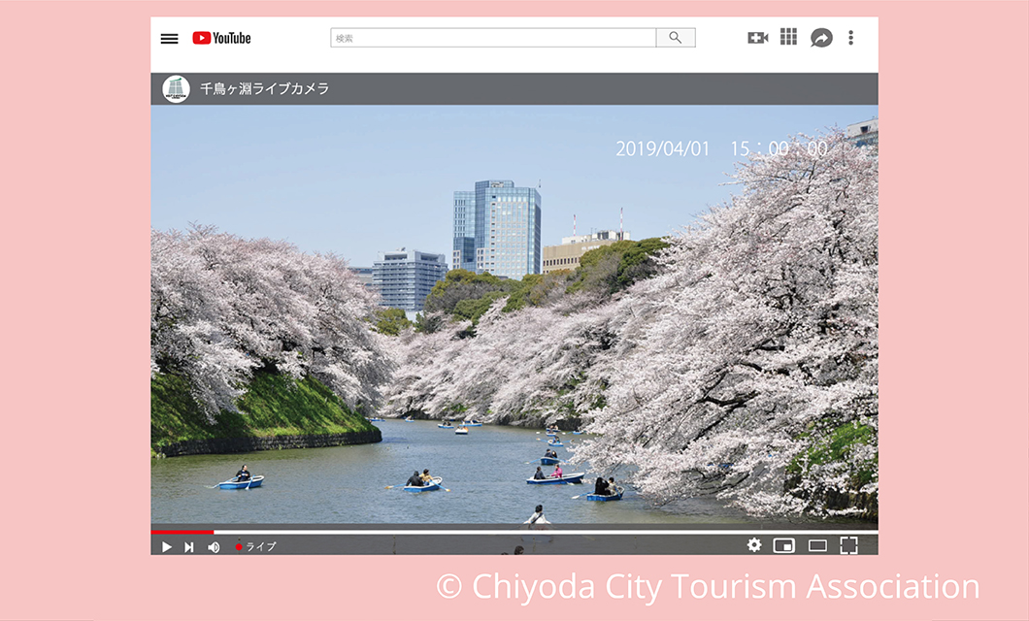1029x621 pixels.
Task: Toggle theater mode view
Action: pyautogui.click(x=817, y=545)
